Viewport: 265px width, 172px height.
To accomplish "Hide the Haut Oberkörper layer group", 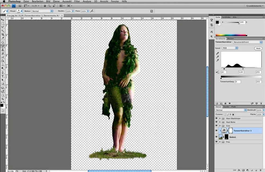I will click(x=217, y=118).
